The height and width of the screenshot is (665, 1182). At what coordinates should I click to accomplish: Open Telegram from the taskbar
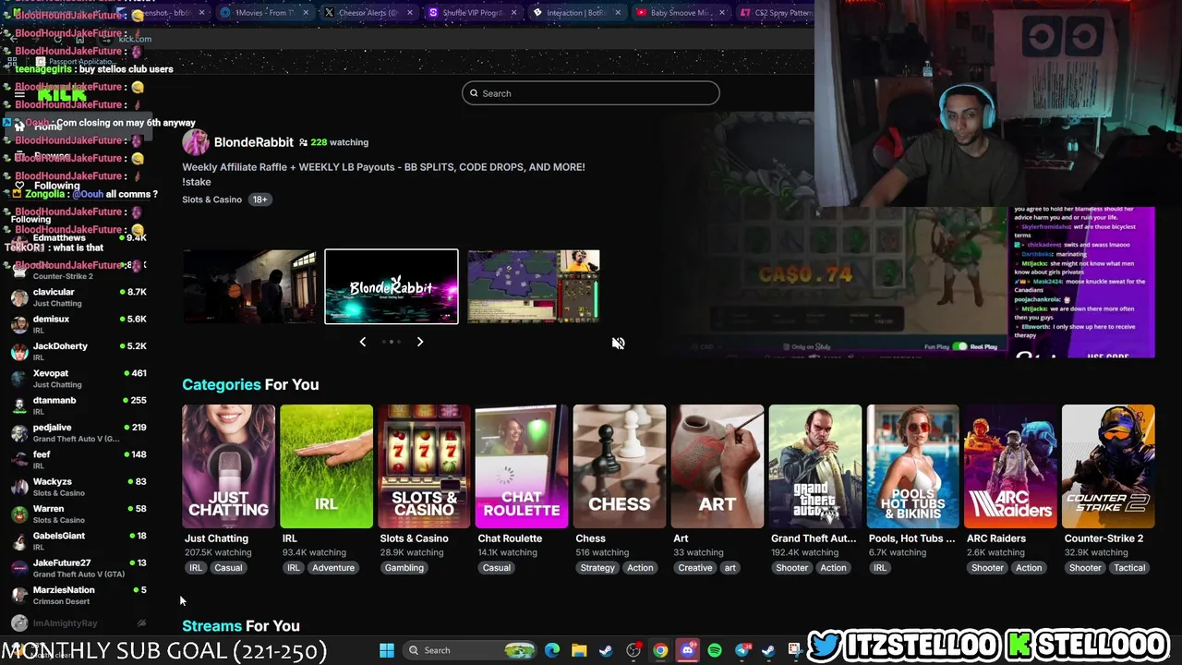(x=742, y=650)
